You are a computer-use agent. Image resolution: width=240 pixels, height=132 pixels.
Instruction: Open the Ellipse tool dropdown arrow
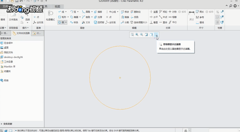point(80,17)
